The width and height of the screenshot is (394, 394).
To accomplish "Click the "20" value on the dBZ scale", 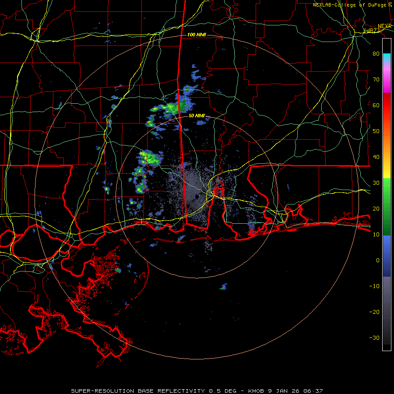I will point(376,208).
